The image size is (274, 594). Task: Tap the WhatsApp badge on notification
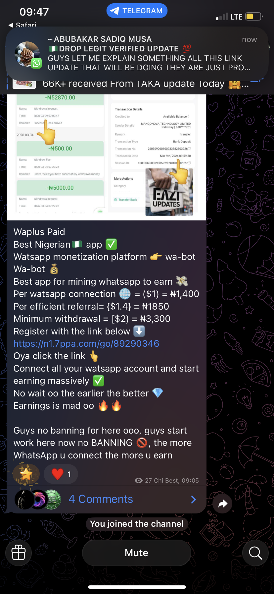[36, 63]
